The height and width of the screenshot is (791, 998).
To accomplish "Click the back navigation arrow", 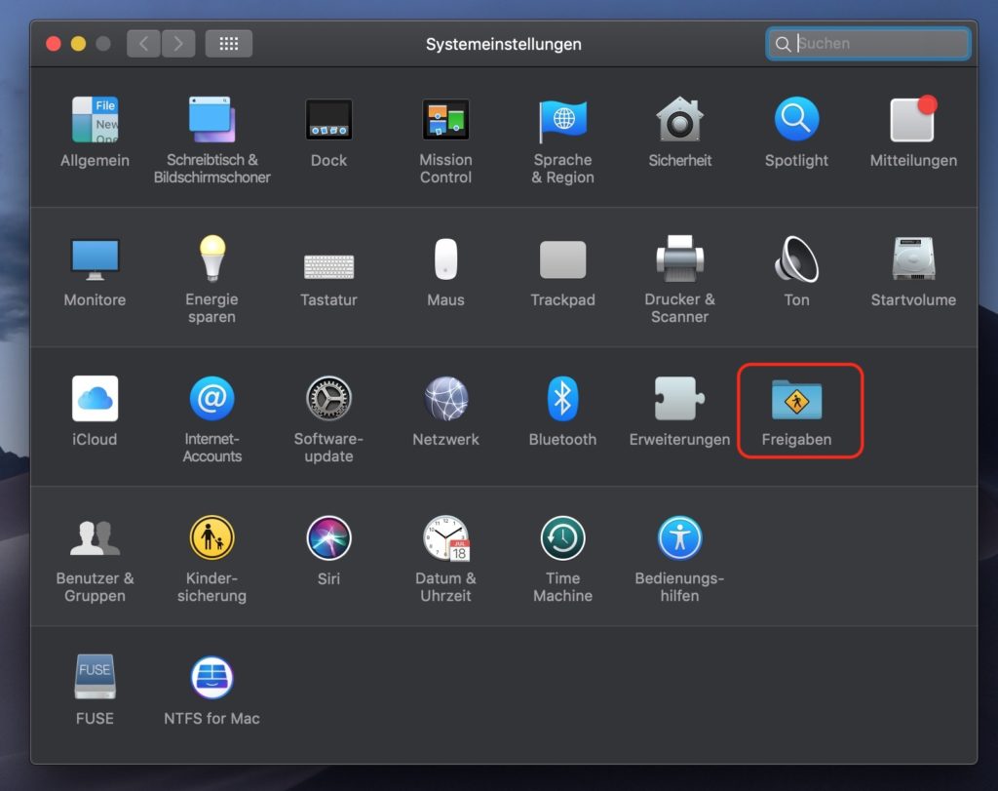I will click(x=143, y=43).
